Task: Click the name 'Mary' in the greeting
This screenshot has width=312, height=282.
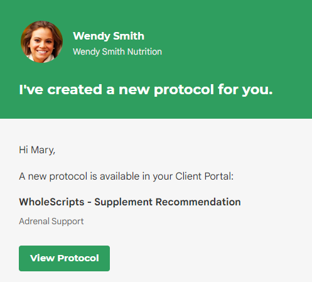Action: (42, 150)
